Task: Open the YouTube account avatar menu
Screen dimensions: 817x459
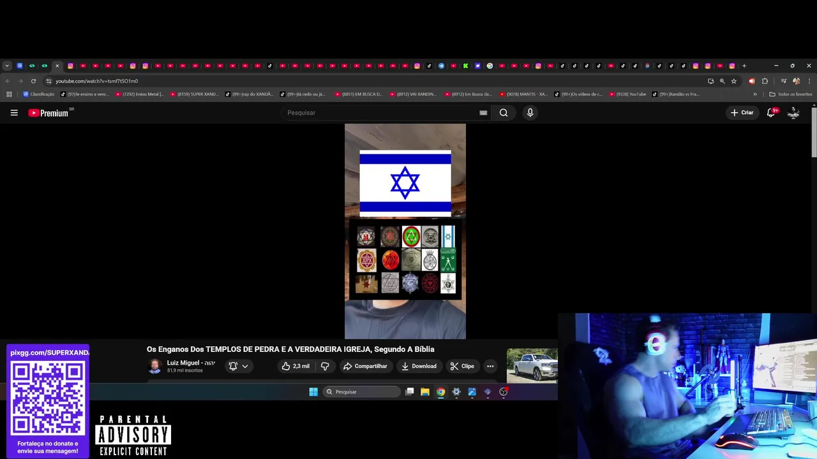Action: click(x=793, y=113)
